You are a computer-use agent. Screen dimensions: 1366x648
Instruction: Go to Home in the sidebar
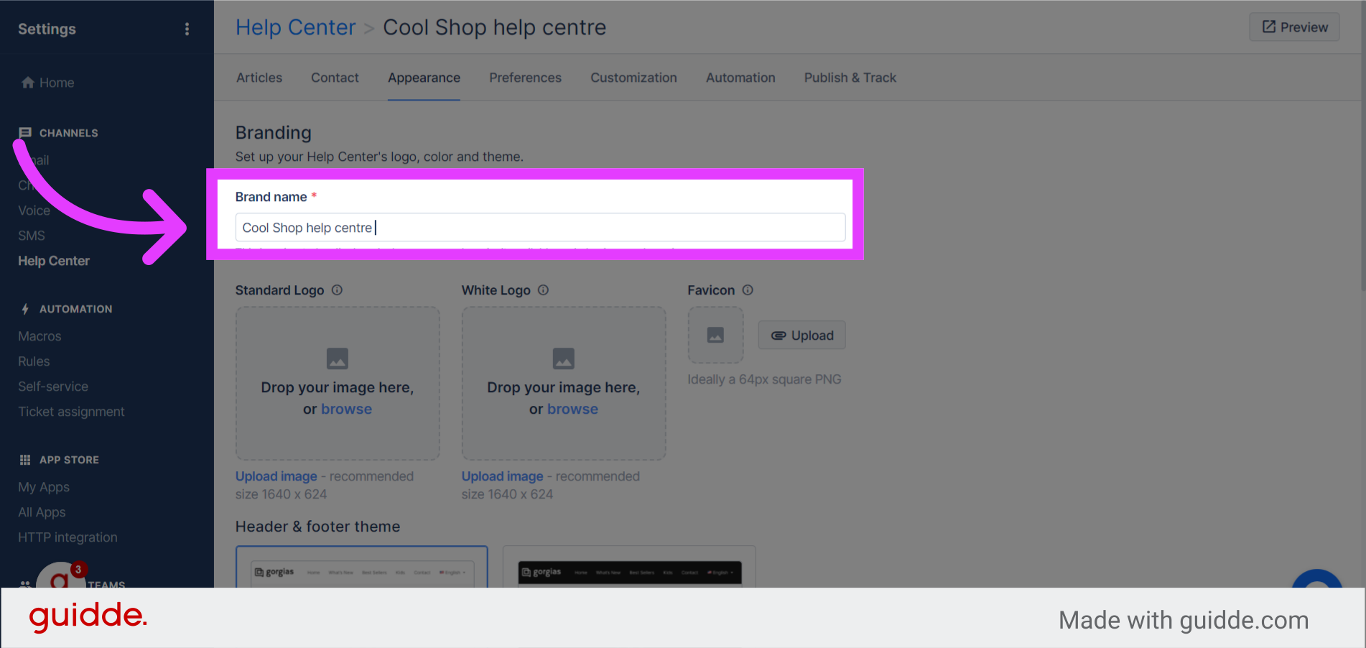click(47, 83)
